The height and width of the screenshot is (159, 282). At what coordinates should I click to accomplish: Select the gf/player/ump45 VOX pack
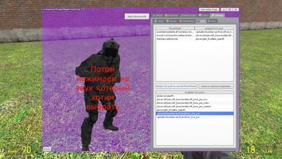195,96
